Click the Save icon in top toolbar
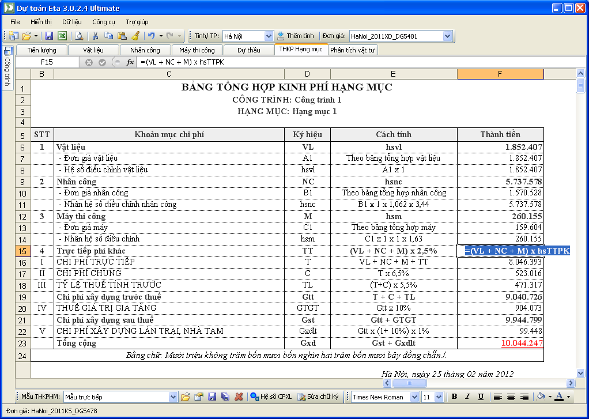The height and width of the screenshot is (419, 589). [x=49, y=36]
